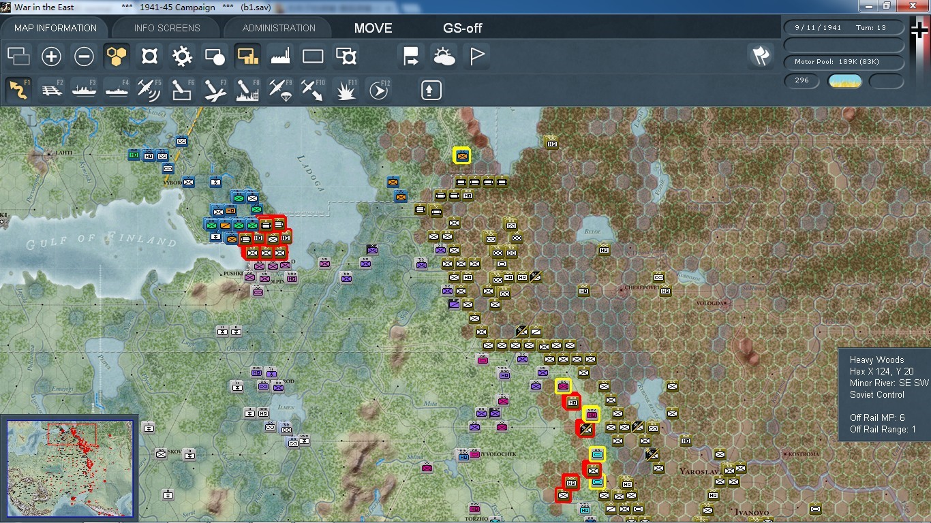Select F6 bomb unit mode icon

click(x=183, y=90)
